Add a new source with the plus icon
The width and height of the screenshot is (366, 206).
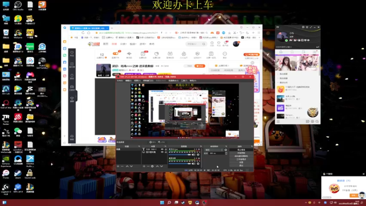click(x=144, y=166)
